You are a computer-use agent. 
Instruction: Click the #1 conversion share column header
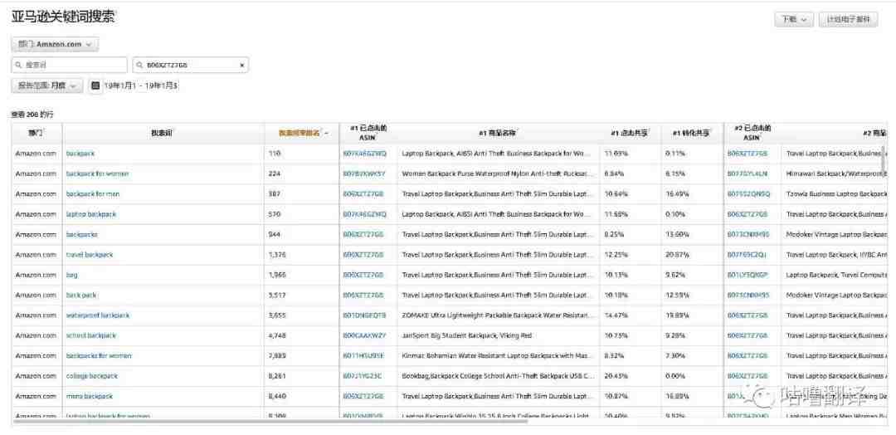[691, 133]
